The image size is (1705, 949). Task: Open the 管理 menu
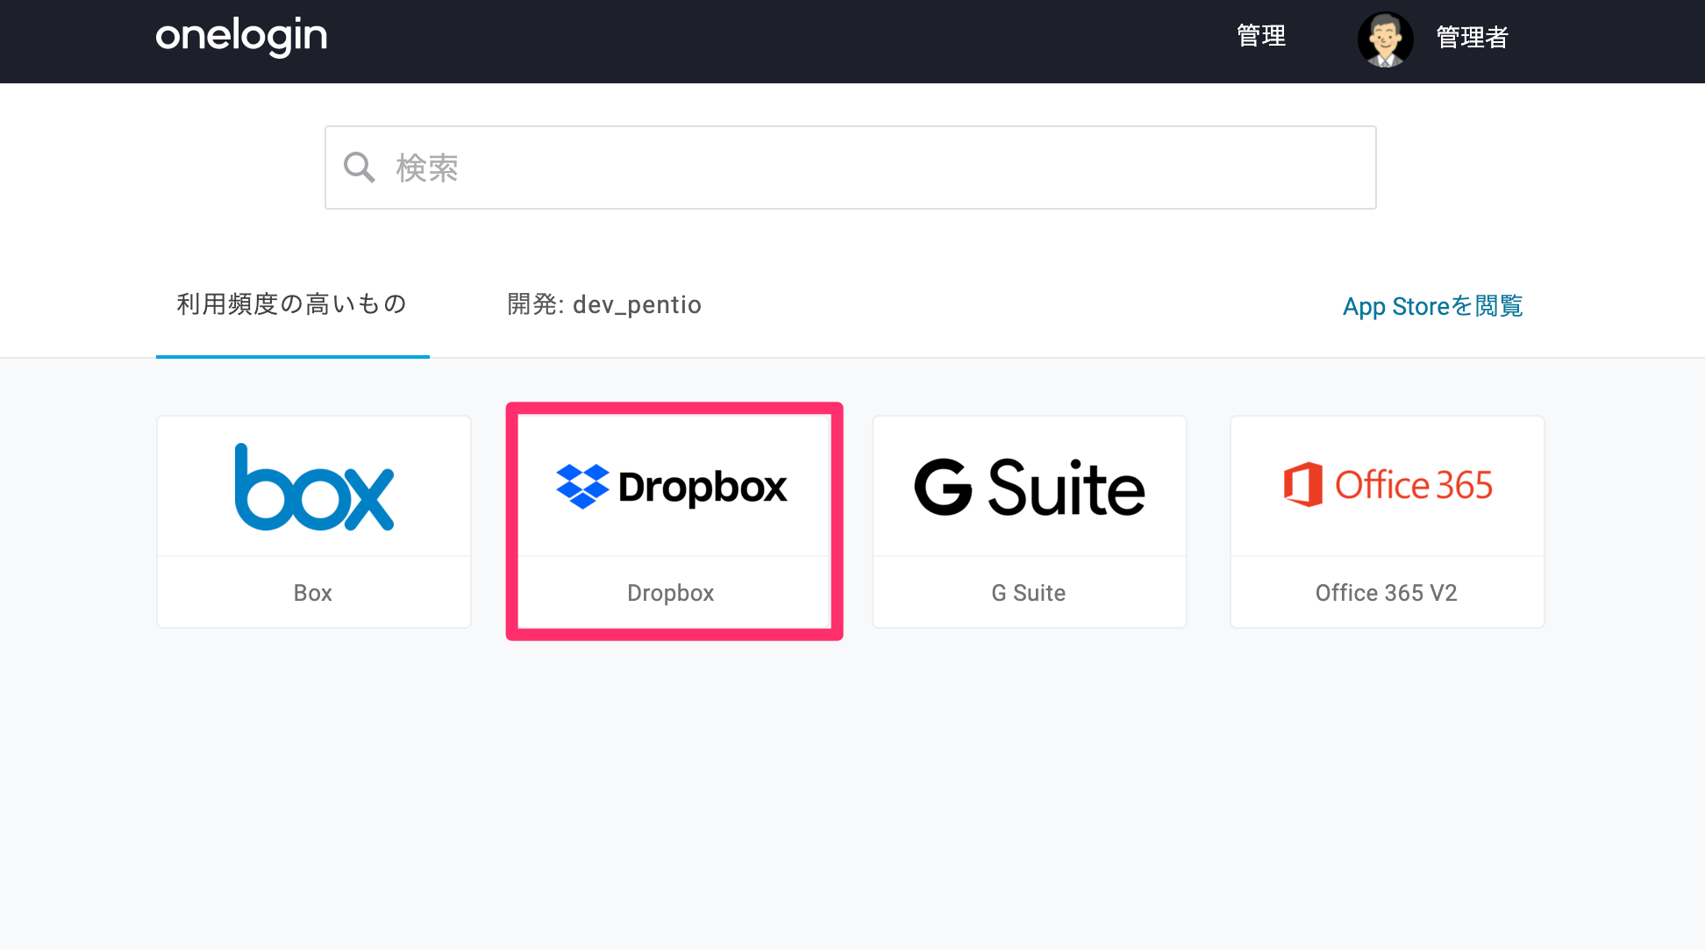1261,36
